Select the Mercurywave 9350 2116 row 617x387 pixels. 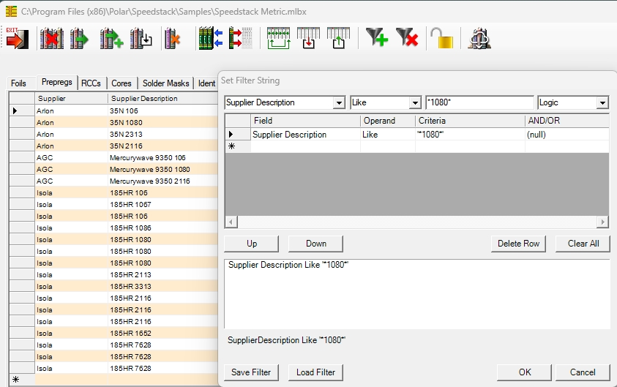[113, 181]
